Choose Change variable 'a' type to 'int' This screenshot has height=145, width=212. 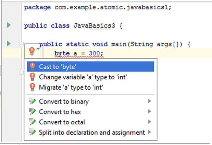90,77
